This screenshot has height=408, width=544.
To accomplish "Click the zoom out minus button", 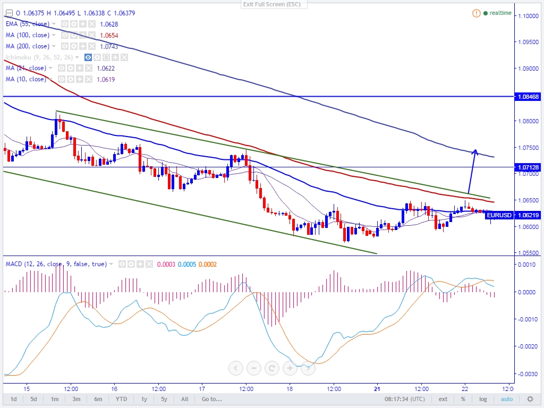I will (254, 368).
